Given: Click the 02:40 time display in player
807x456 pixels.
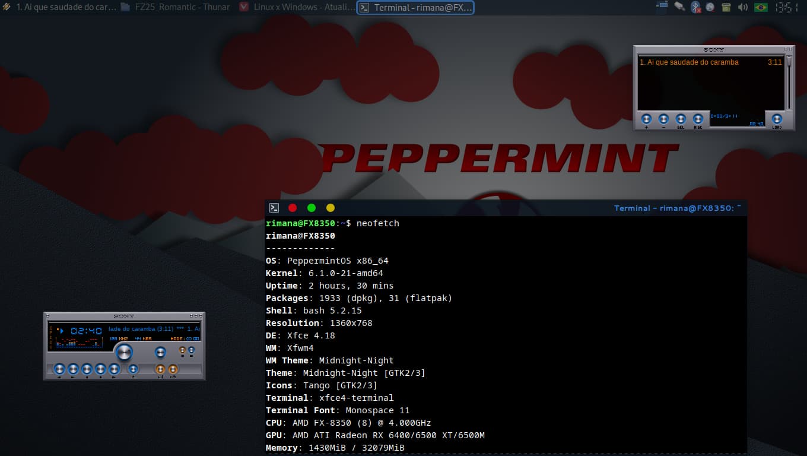Looking at the screenshot, I should pos(86,331).
